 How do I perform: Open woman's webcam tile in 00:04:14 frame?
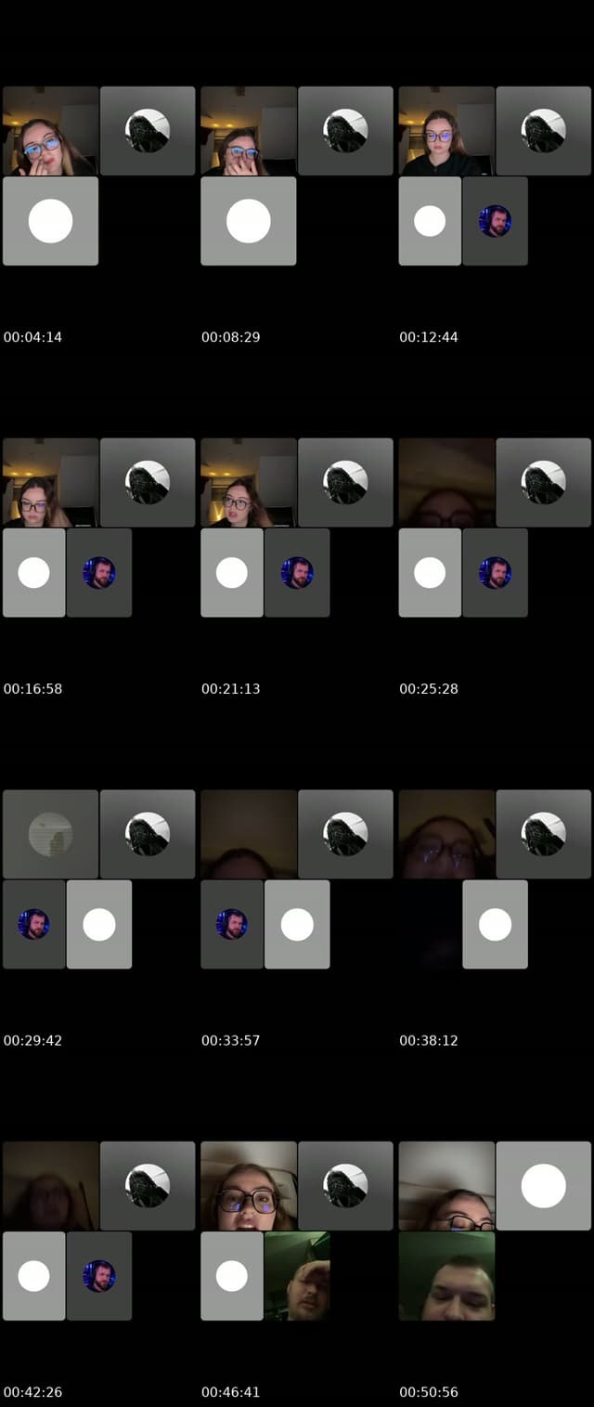(x=50, y=131)
